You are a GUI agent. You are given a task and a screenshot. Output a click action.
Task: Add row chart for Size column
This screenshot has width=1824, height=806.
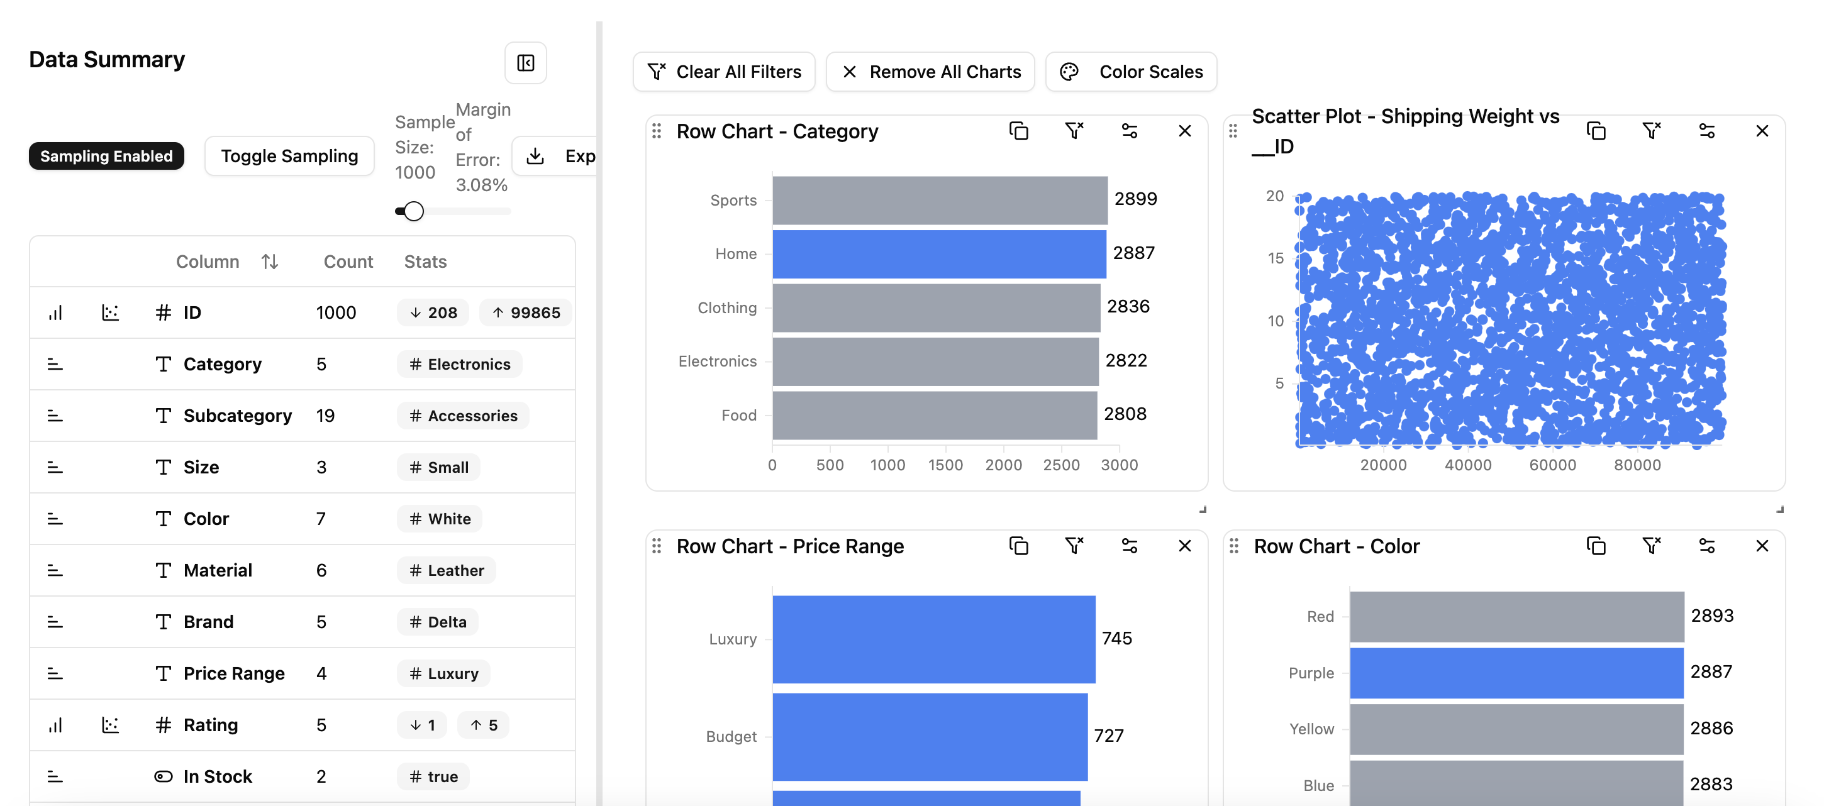[55, 468]
